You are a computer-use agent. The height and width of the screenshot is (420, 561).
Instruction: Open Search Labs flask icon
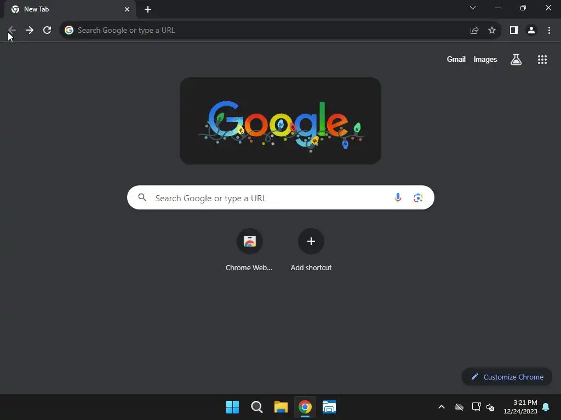[x=516, y=60]
